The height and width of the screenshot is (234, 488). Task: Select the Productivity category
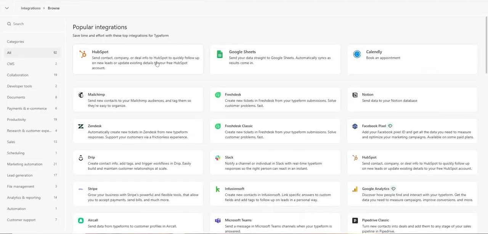coord(32,119)
